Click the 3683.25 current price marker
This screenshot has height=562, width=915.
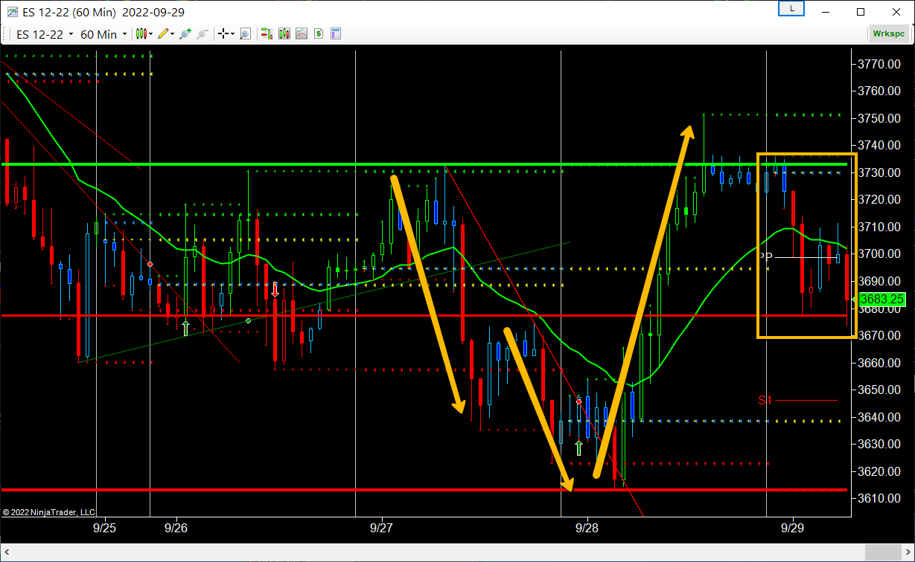coord(882,299)
